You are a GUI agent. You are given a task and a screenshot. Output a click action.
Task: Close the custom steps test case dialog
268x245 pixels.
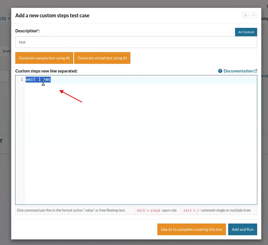[x=254, y=15]
